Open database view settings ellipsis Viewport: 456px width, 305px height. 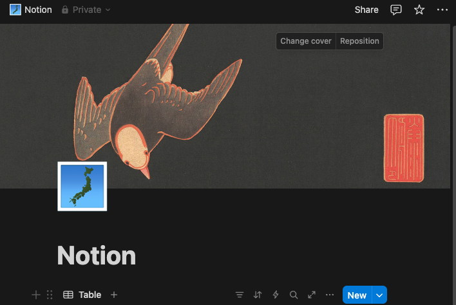pyautogui.click(x=330, y=295)
